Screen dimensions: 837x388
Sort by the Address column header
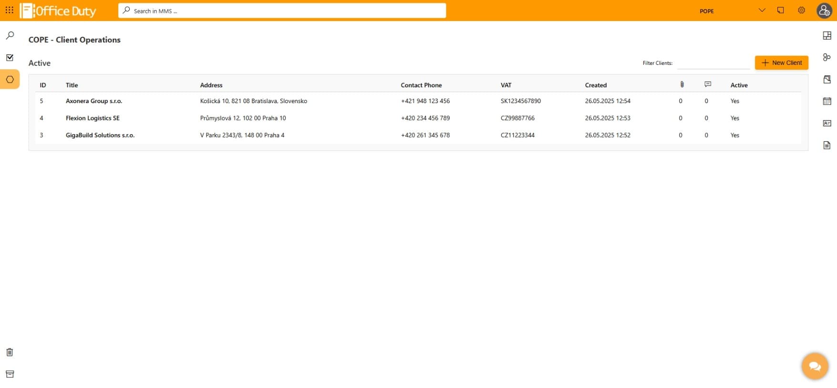coord(211,85)
